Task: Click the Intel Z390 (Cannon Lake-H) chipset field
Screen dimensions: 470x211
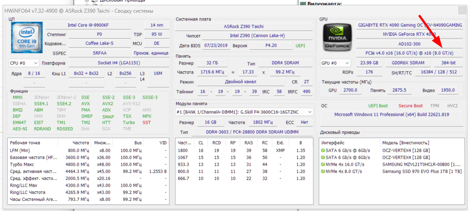Action: (x=257, y=36)
